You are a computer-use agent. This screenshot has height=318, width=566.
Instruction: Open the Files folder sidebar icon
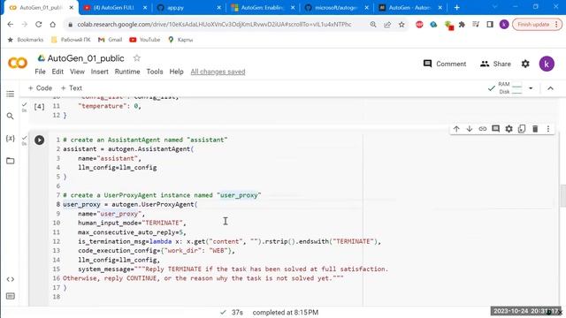tap(10, 161)
